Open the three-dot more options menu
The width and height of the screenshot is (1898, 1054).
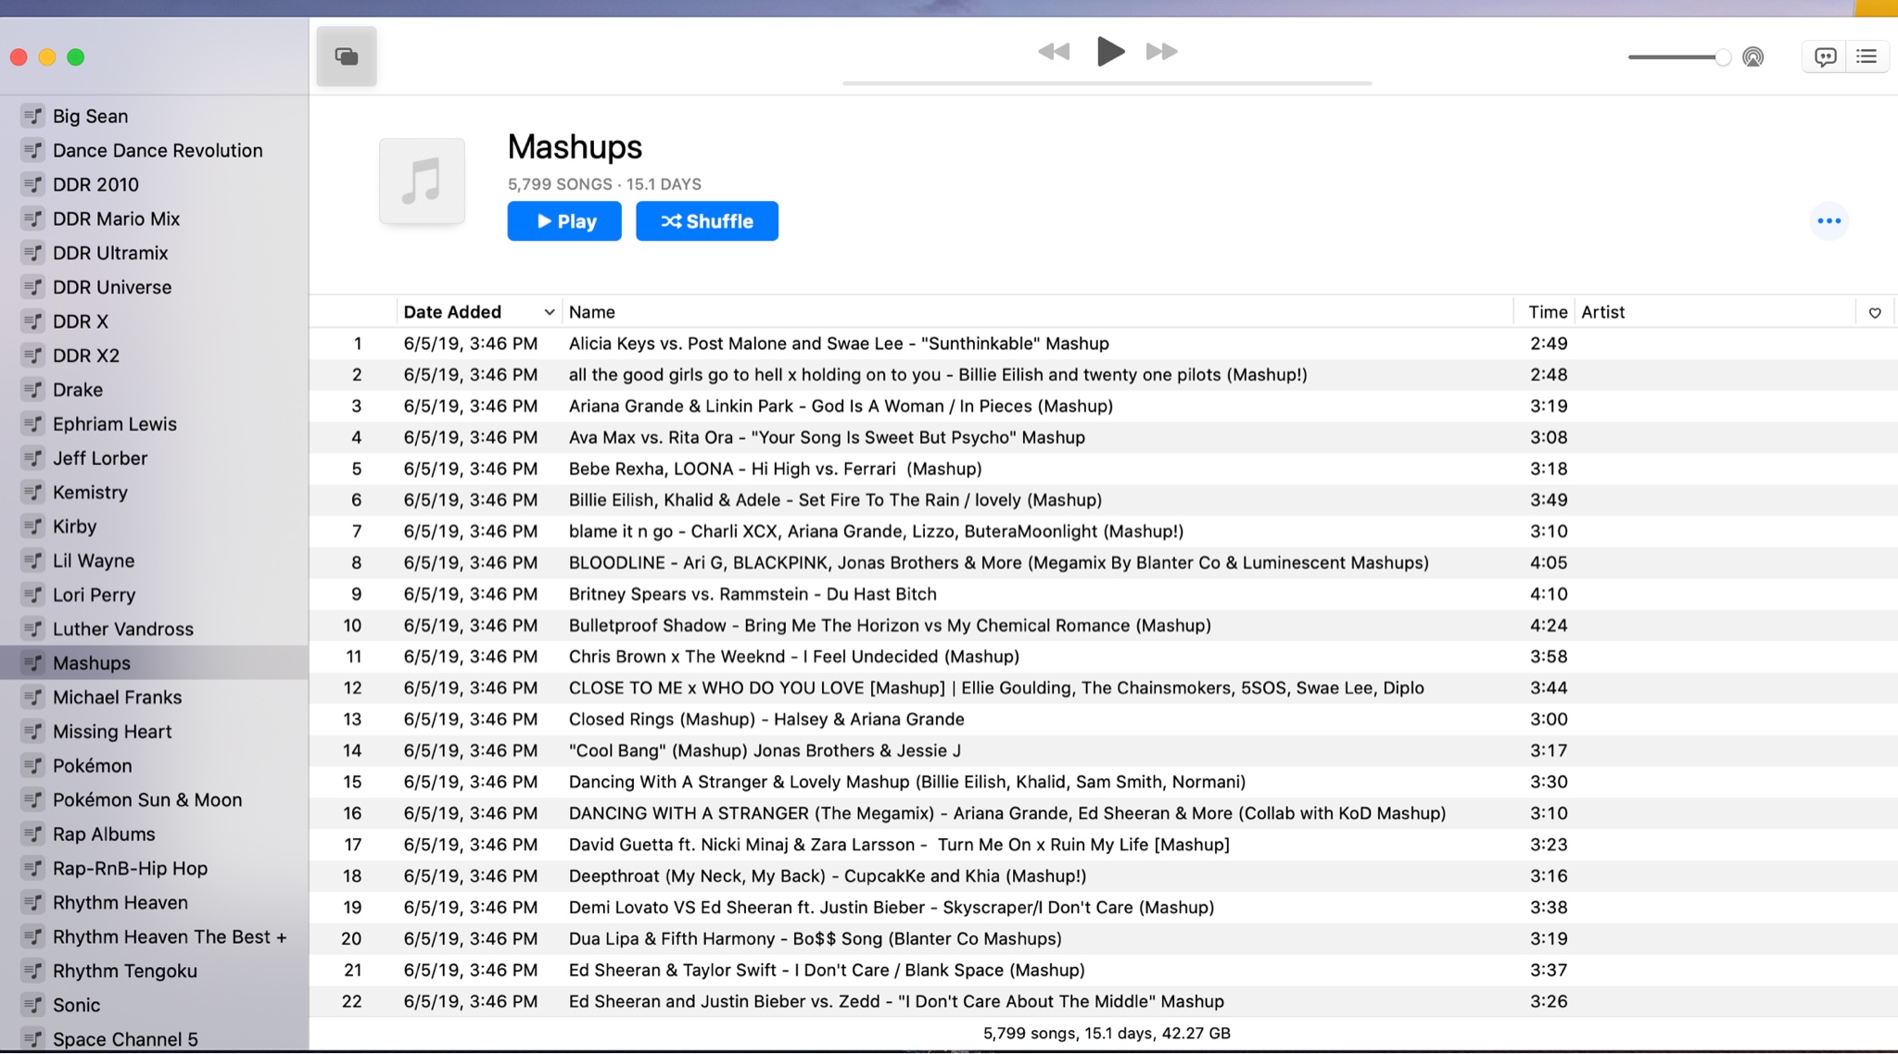pos(1828,221)
